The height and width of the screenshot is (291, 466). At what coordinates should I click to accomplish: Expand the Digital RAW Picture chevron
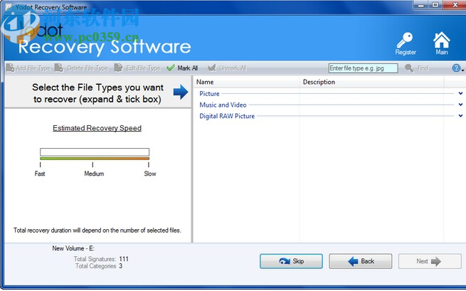pyautogui.click(x=460, y=116)
